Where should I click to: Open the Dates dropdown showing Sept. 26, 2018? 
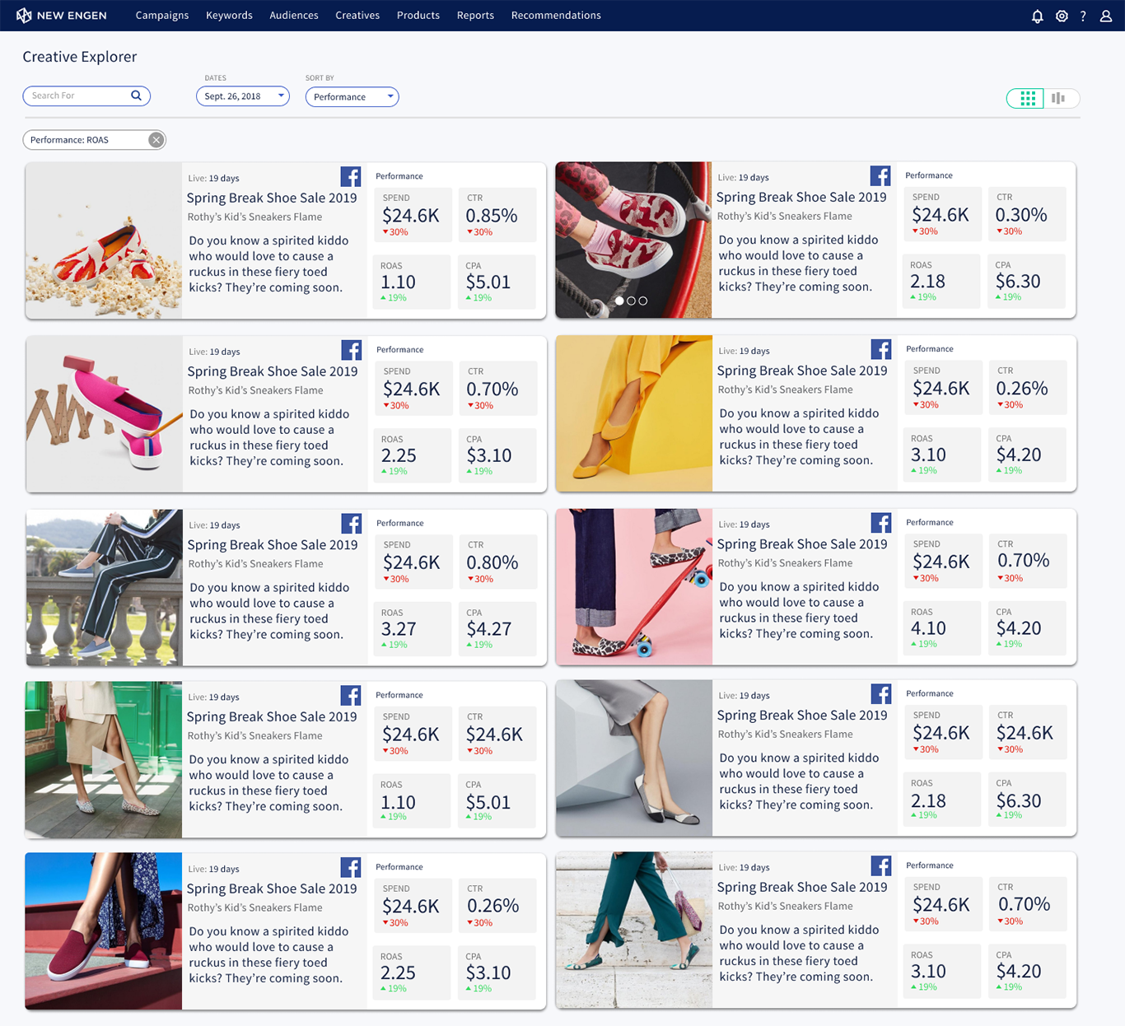243,96
